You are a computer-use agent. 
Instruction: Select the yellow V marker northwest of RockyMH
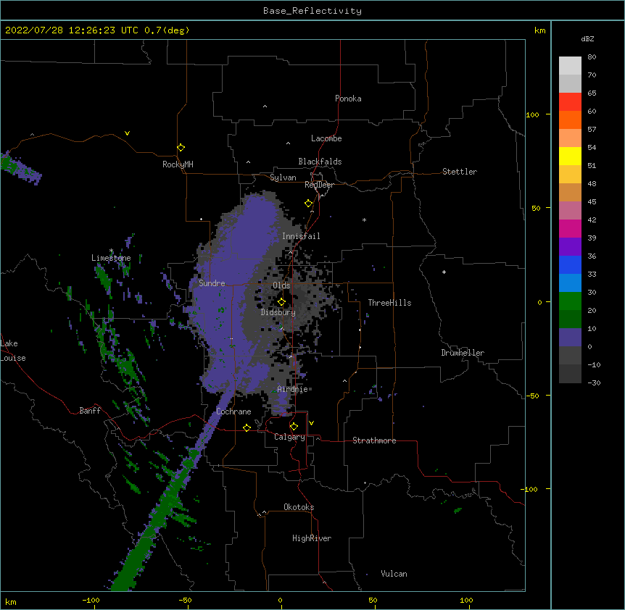point(127,133)
